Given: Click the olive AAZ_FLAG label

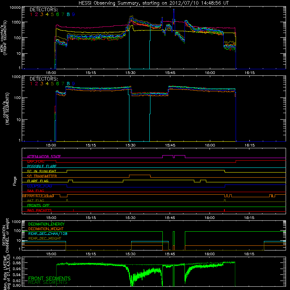Looking at the screenshot, I should (x=36, y=200).
